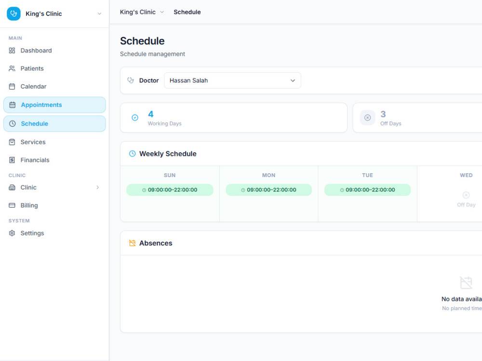Viewport: 482px width, 361px height.
Task: Click the Financials dollar icon
Action: point(12,160)
